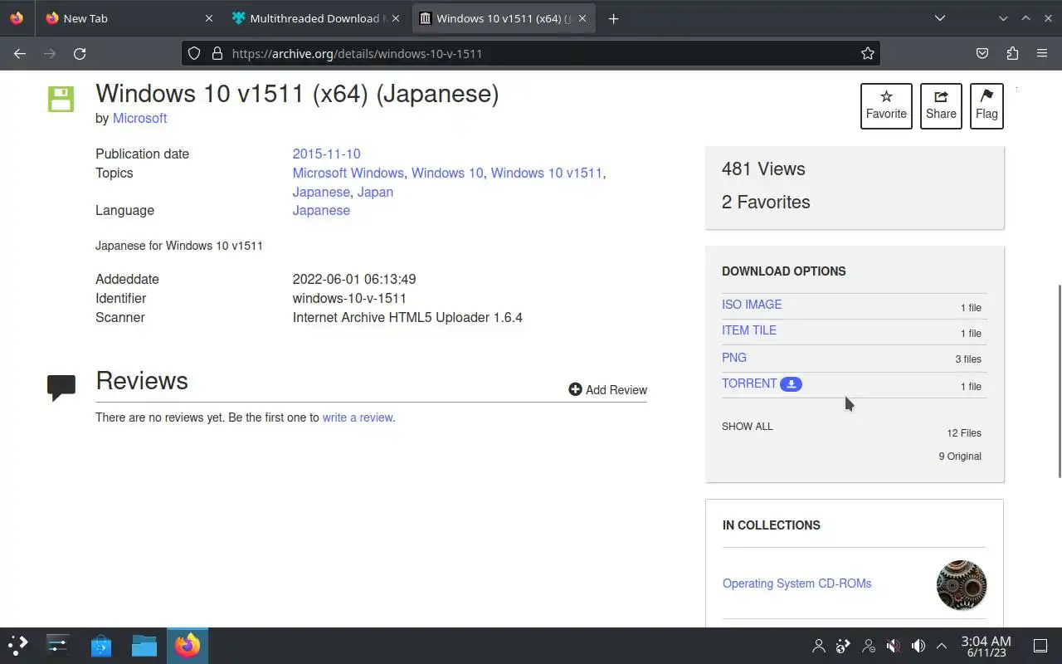
Task: Download the ISO IMAGE file
Action: pyautogui.click(x=752, y=305)
